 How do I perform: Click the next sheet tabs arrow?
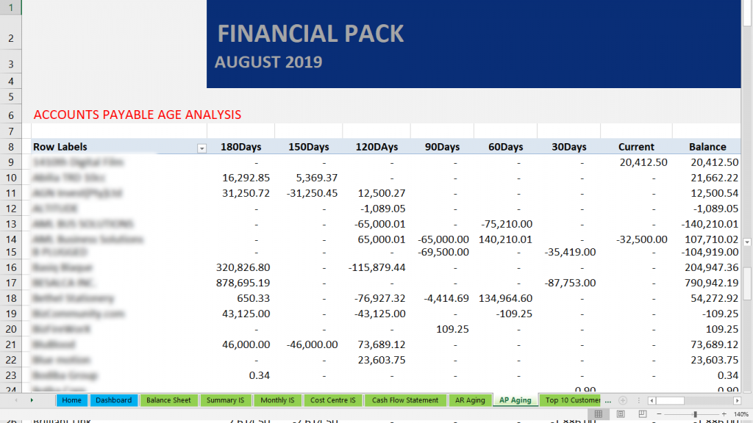click(32, 400)
